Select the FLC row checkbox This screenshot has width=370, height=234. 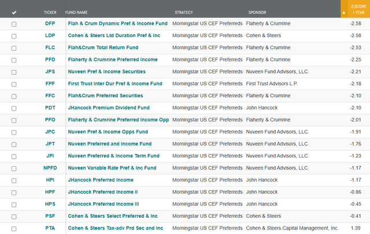pos(14,48)
